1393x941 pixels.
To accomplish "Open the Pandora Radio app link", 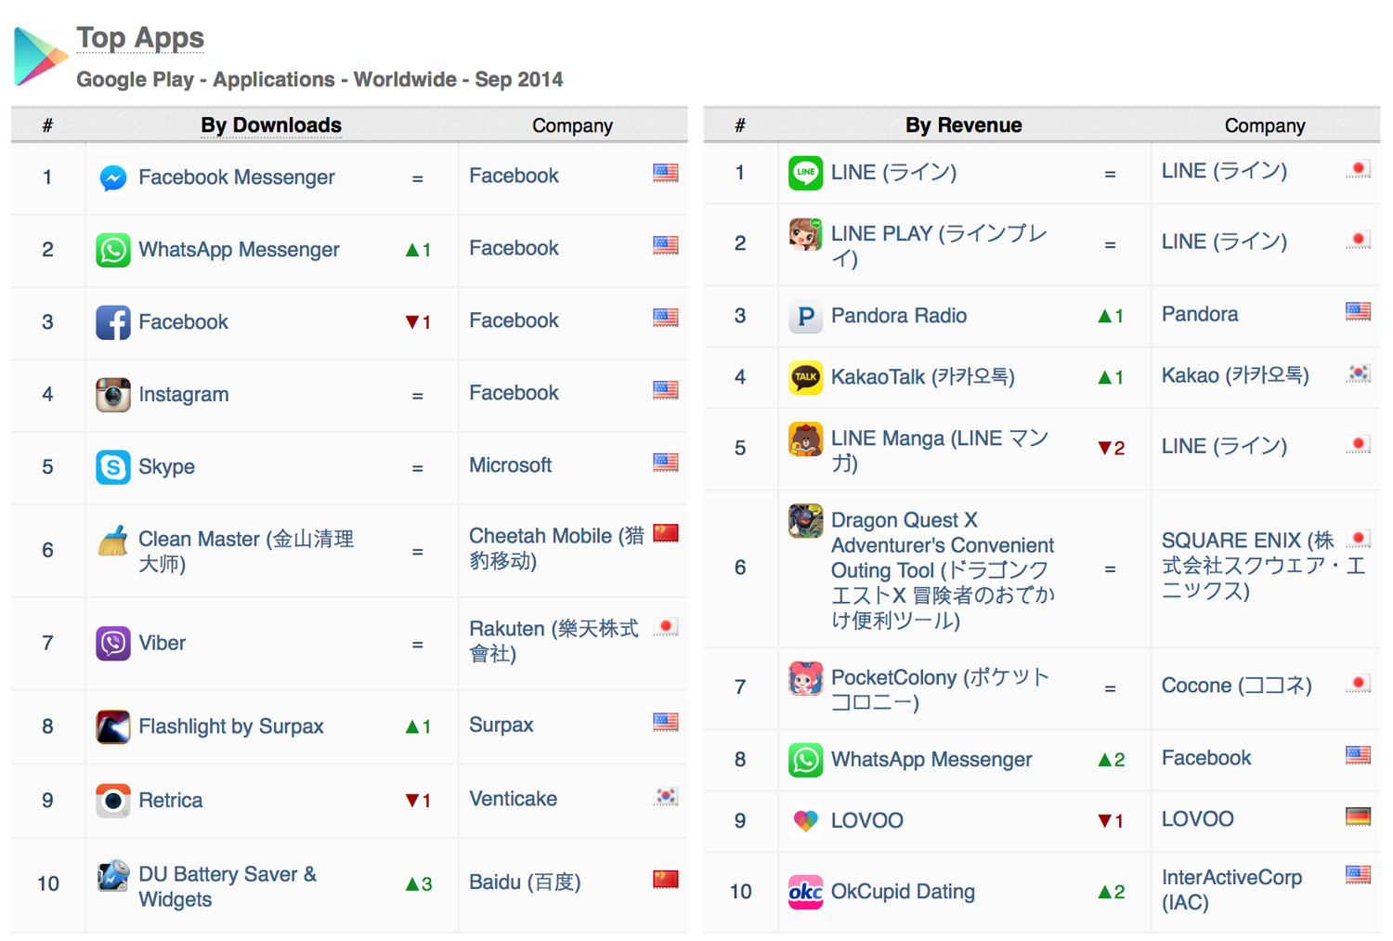I will coord(899,316).
